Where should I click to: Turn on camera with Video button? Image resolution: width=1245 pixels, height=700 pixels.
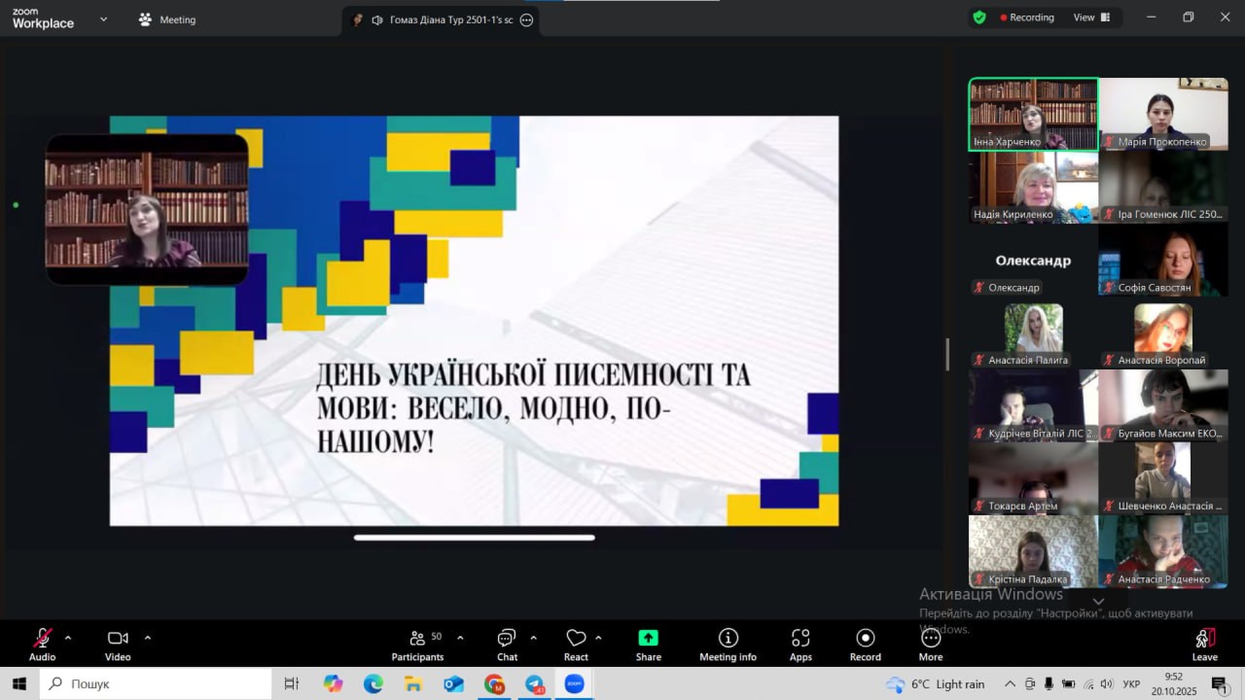(x=117, y=638)
